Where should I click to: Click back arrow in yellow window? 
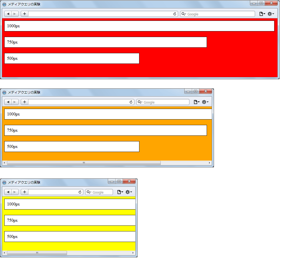[8, 192]
